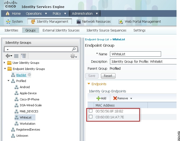Select WhiteList in the tree

26,117
